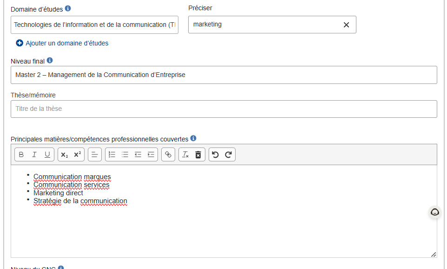Clear the 'marketing' text with the X

click(346, 25)
